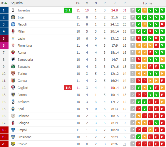Click the Napoli club badge

tap(13, 24)
